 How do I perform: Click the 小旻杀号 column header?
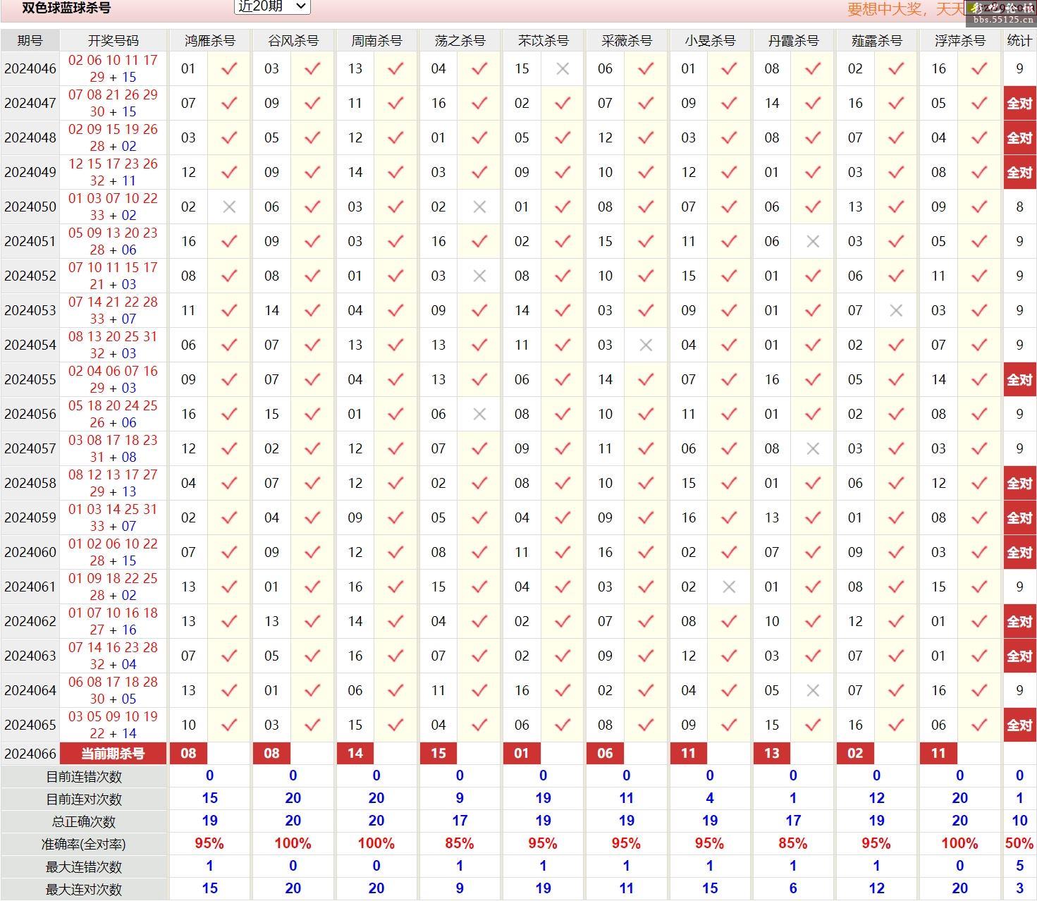(710, 41)
